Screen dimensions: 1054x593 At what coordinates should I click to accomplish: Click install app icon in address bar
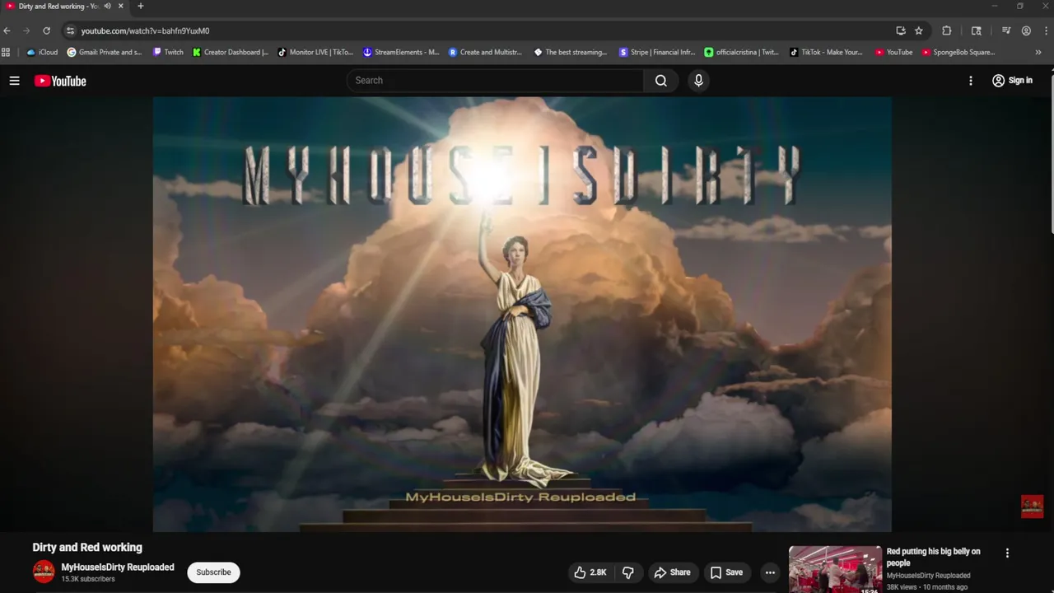pyautogui.click(x=901, y=30)
